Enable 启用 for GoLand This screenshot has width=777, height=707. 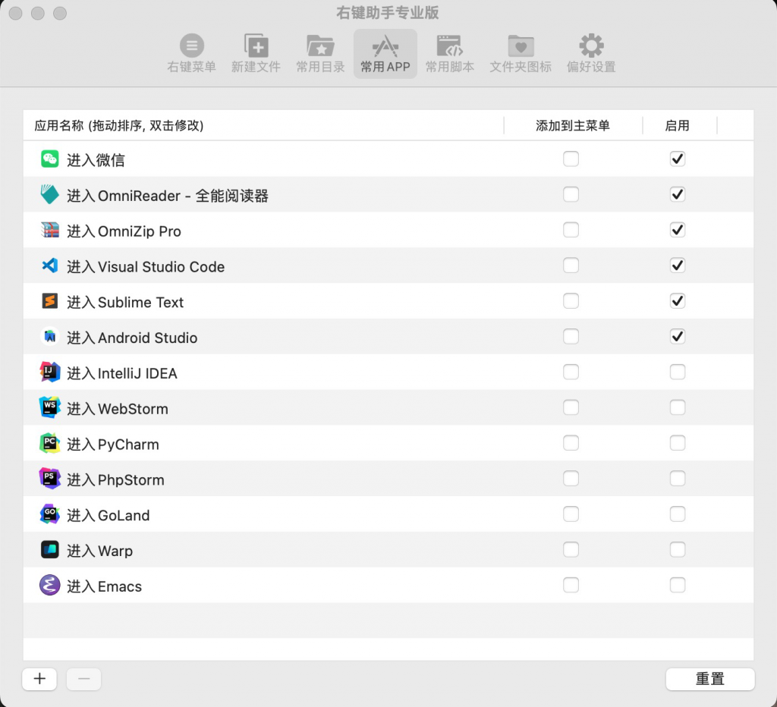(x=677, y=514)
